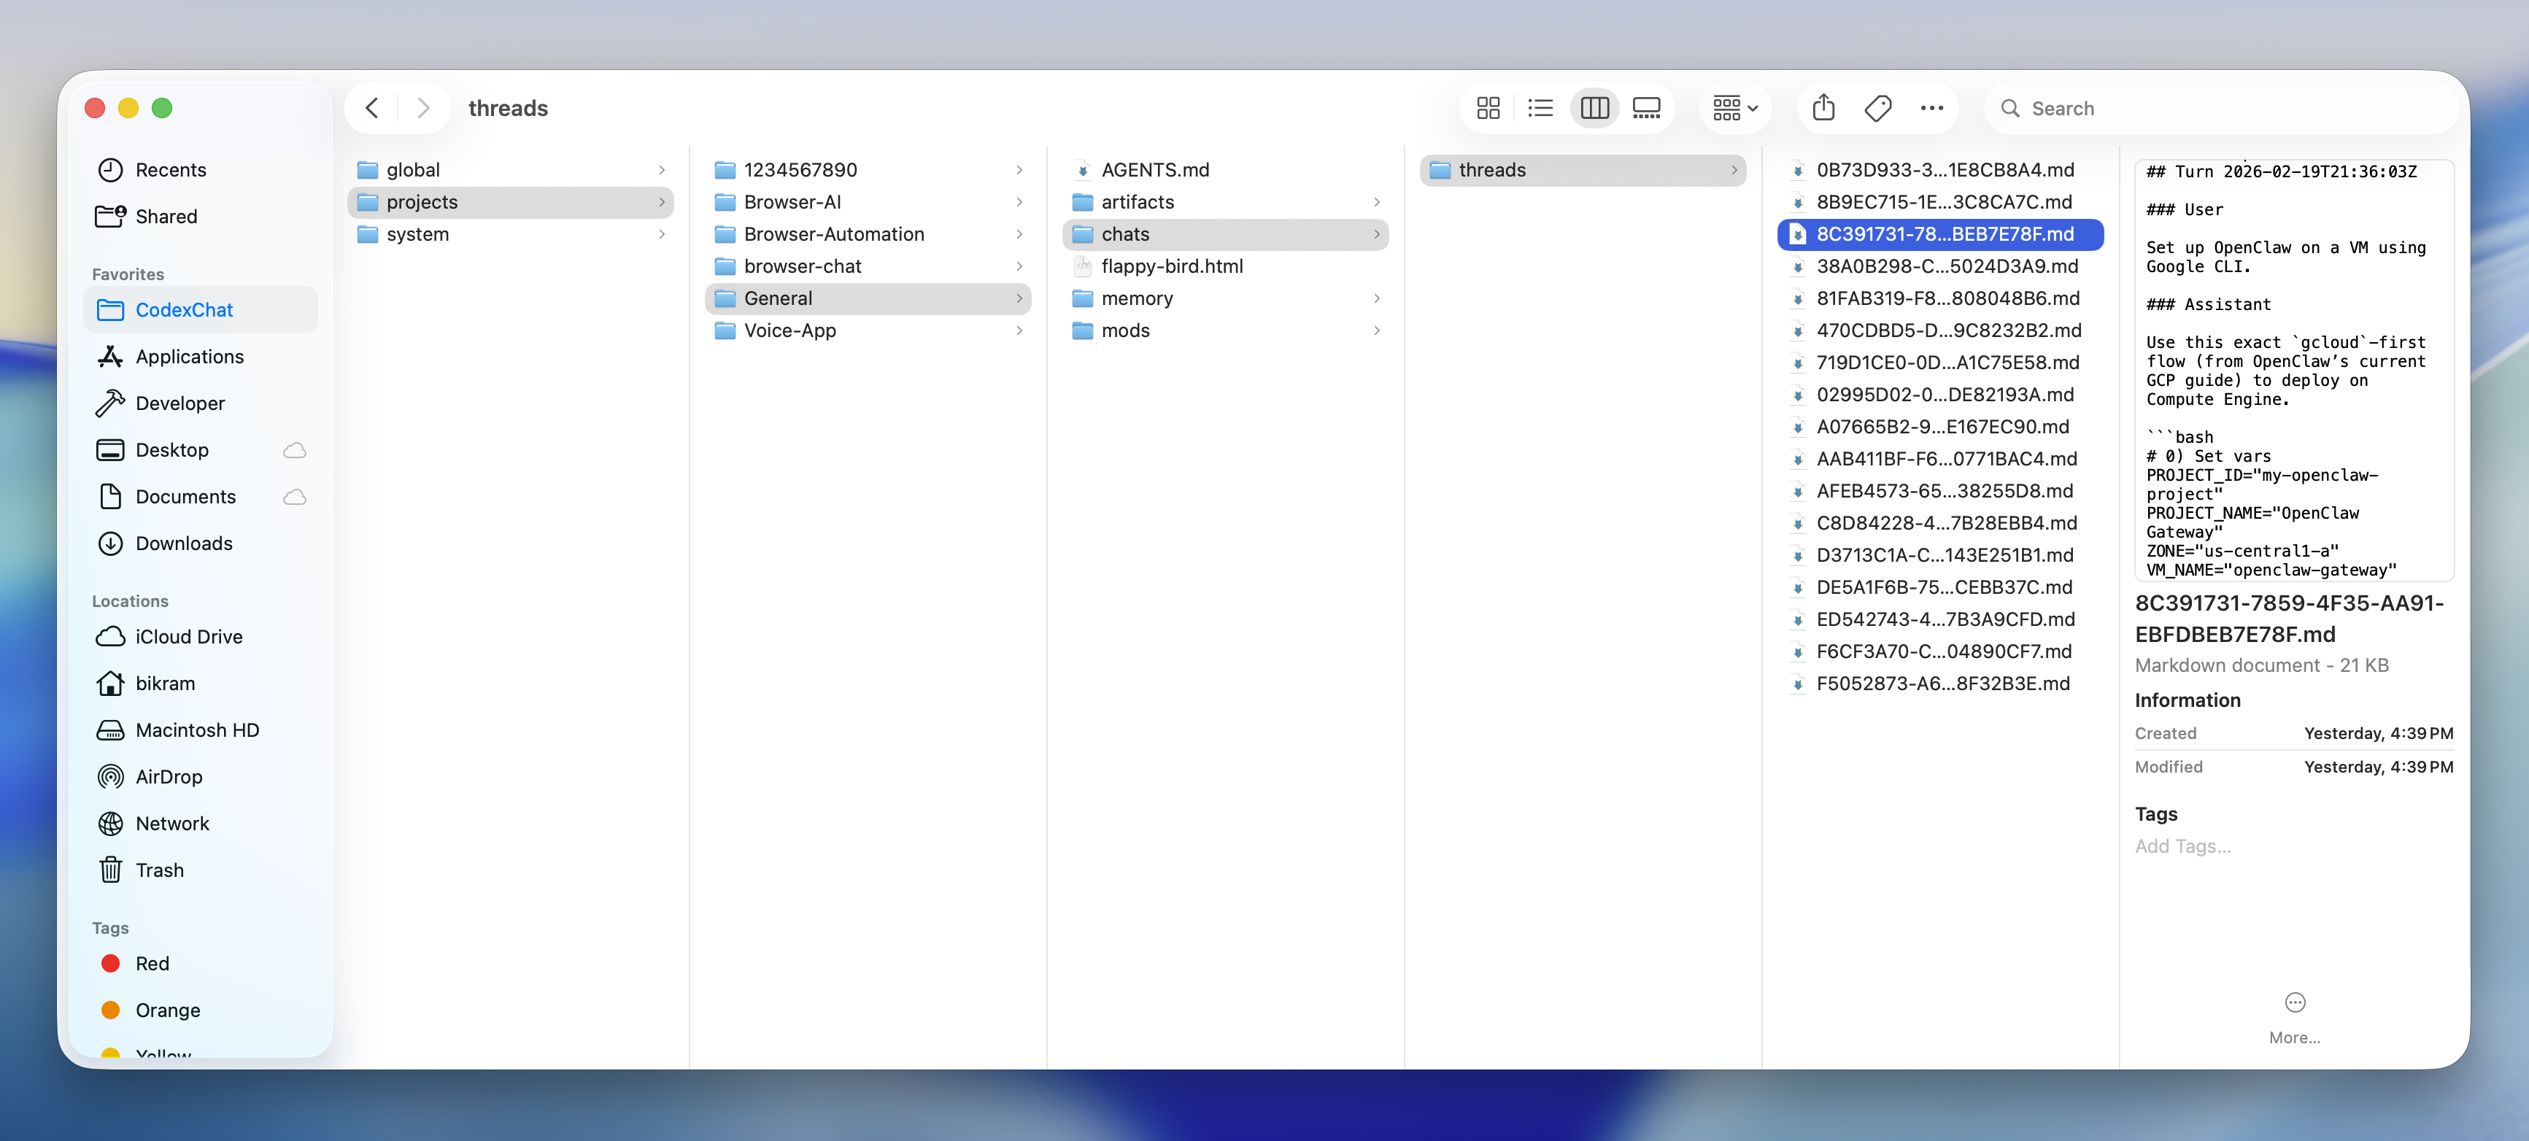The image size is (2529, 1141).
Task: Open Downloads from the sidebar
Action: click(184, 543)
